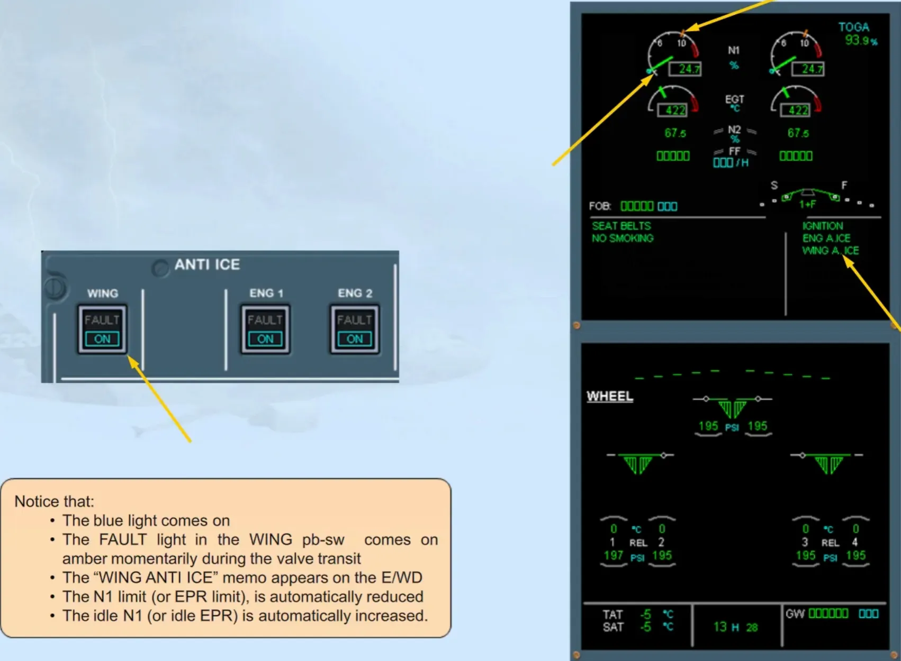Click the IGNITION memo line
Viewport: 901px width, 661px height.
(x=823, y=226)
